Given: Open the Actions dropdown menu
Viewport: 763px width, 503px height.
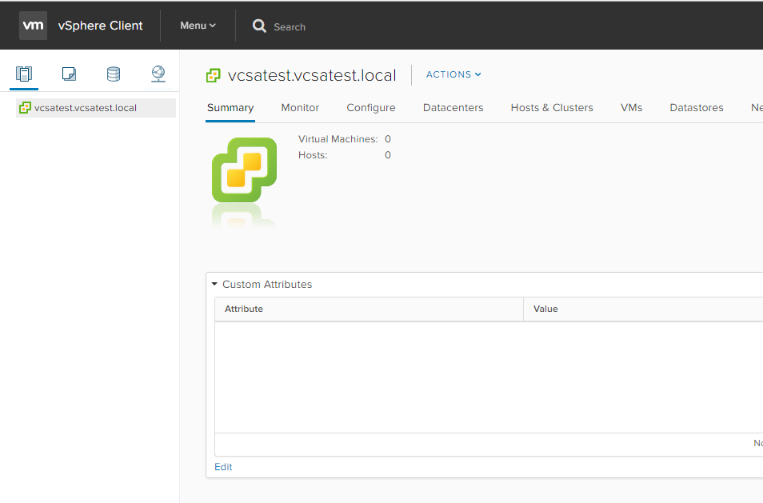Looking at the screenshot, I should coord(453,74).
